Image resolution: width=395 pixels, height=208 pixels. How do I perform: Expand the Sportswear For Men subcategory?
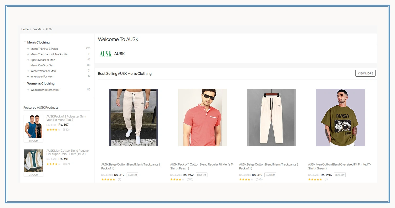point(28,60)
